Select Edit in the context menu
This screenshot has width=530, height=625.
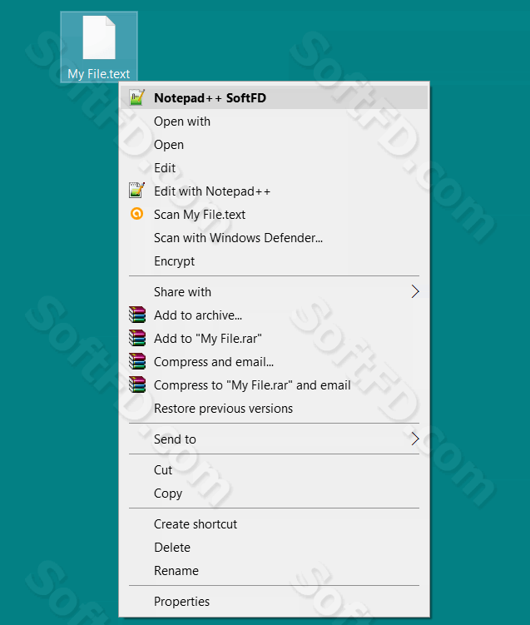tap(275, 168)
